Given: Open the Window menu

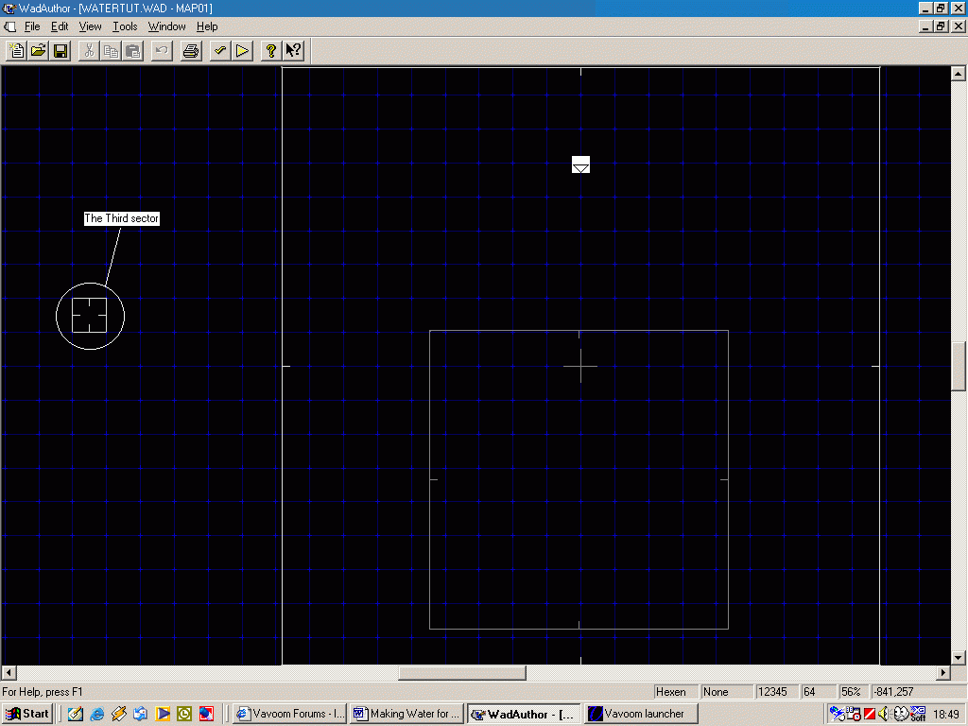Looking at the screenshot, I should pyautogui.click(x=166, y=26).
